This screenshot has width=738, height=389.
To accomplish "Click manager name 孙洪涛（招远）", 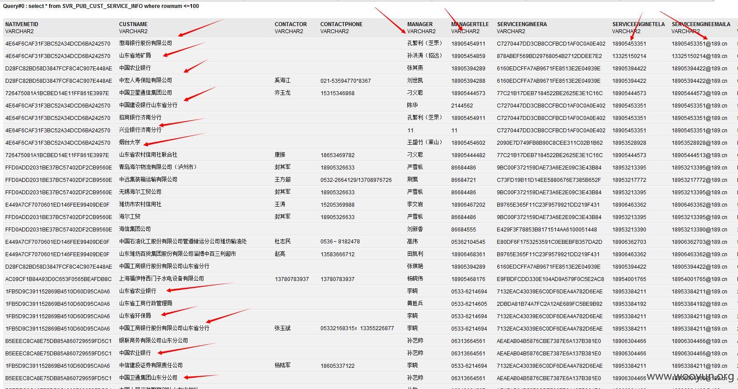I will tap(425, 55).
